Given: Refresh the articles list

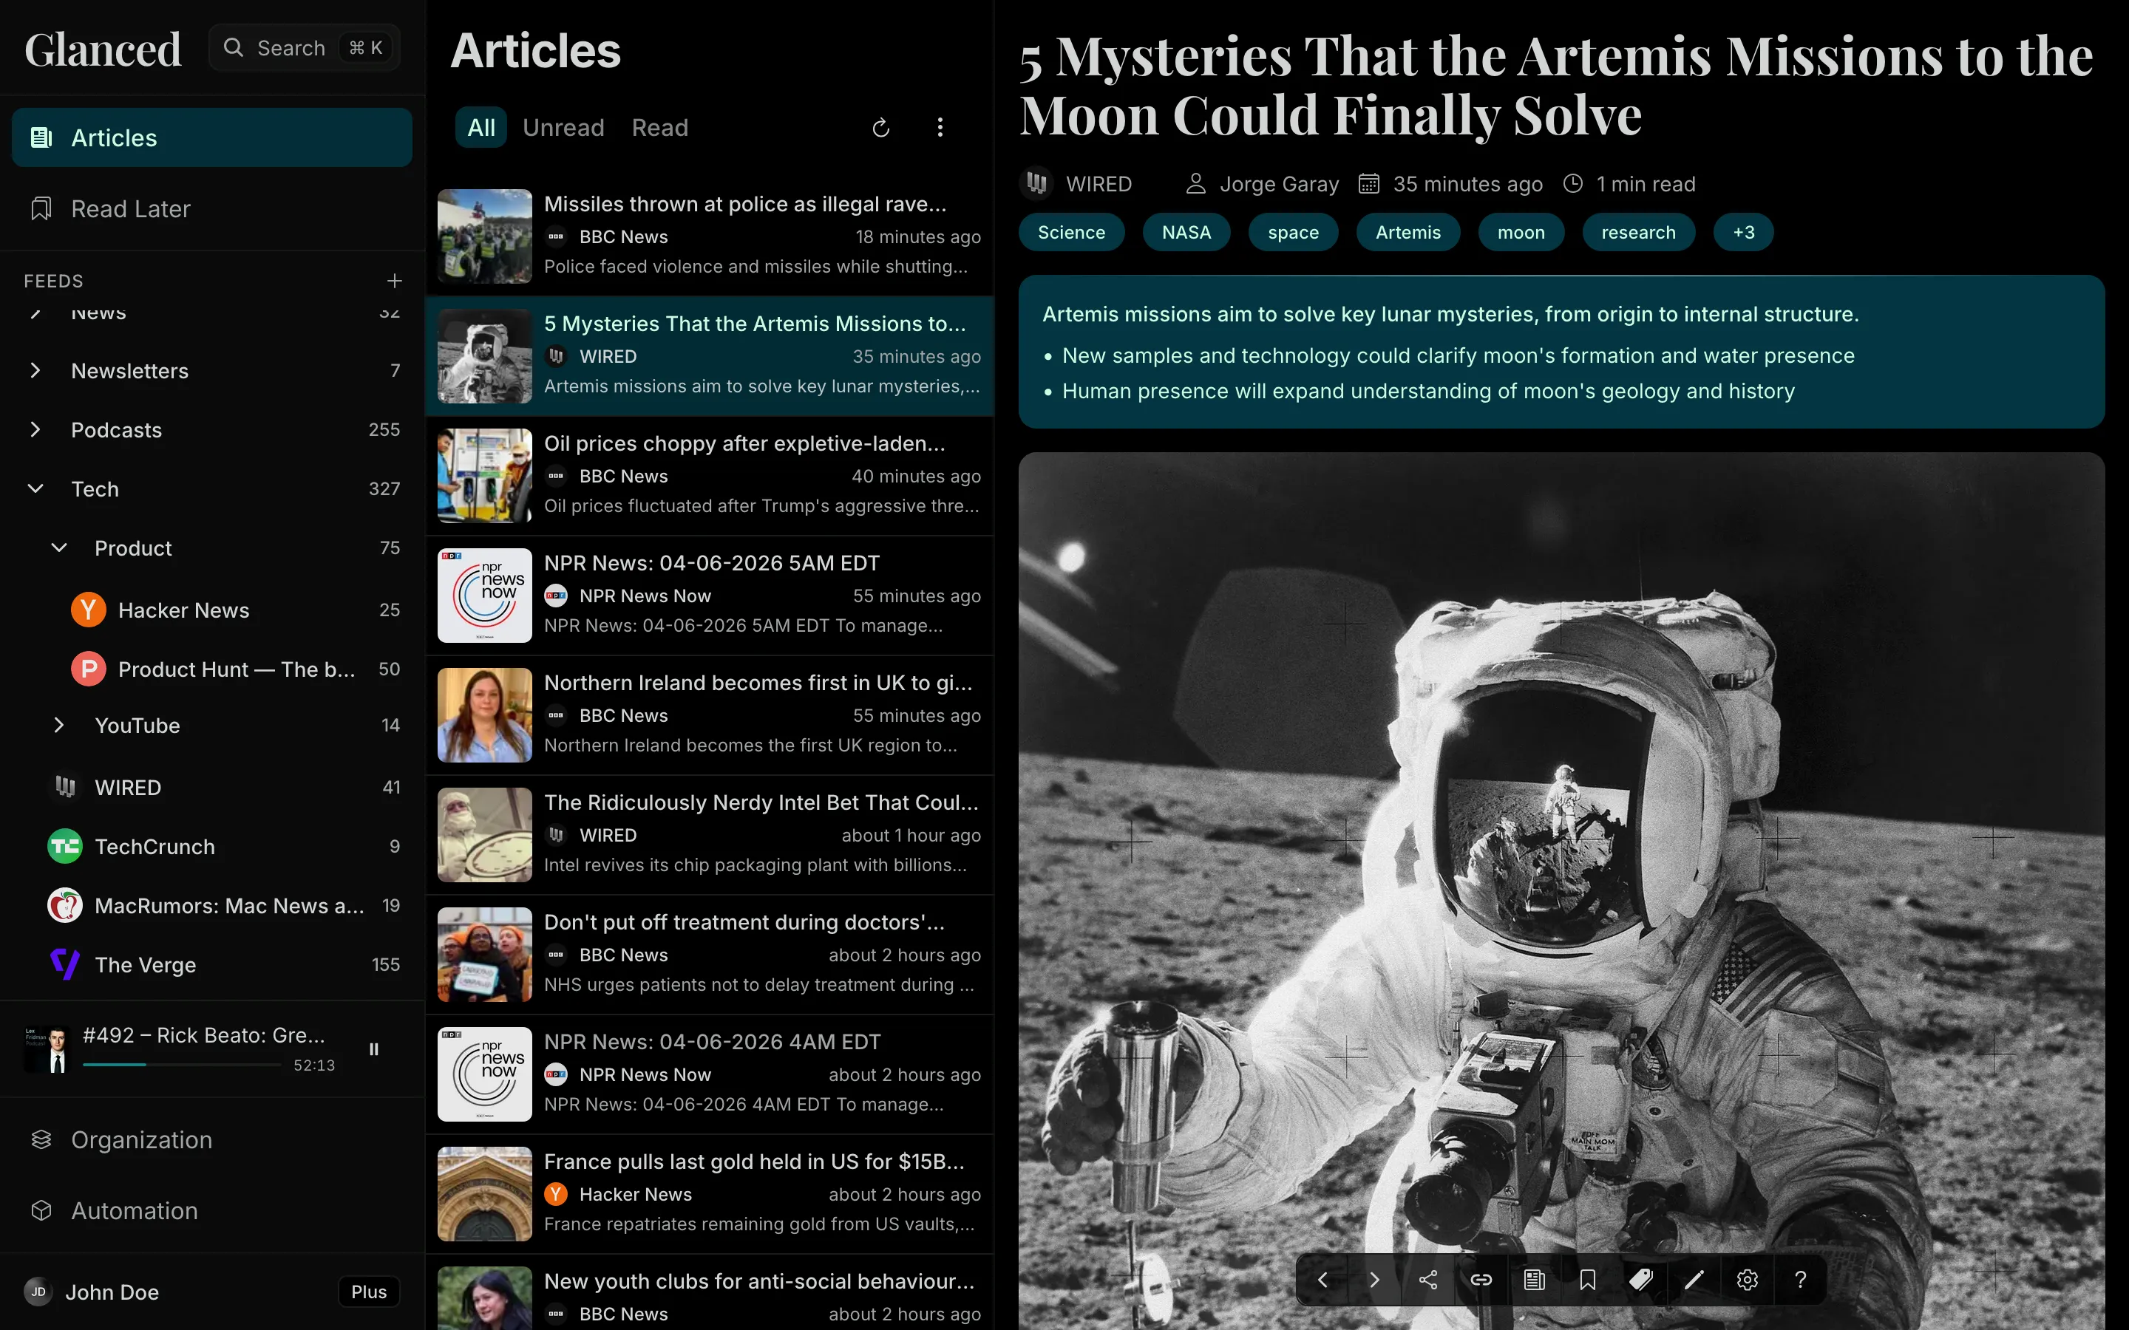Looking at the screenshot, I should [x=880, y=128].
